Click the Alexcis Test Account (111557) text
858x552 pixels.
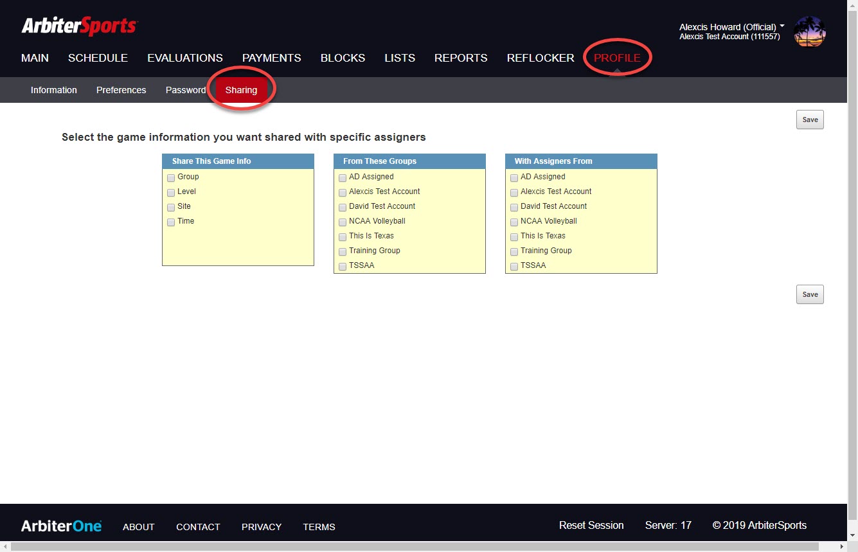[729, 37]
